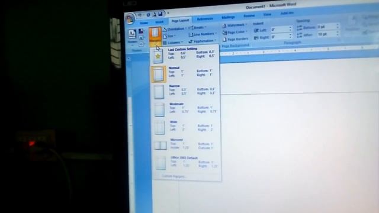
Task: Choose the Mirrored margins preset
Action: point(186,146)
